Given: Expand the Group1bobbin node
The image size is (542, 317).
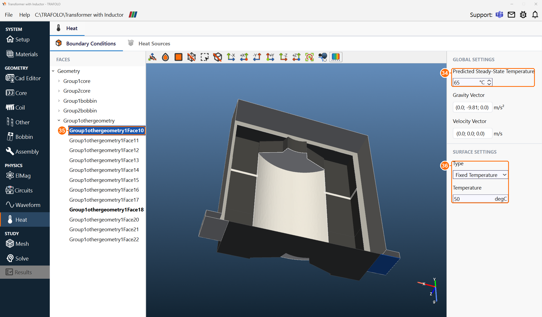Looking at the screenshot, I should [x=59, y=101].
